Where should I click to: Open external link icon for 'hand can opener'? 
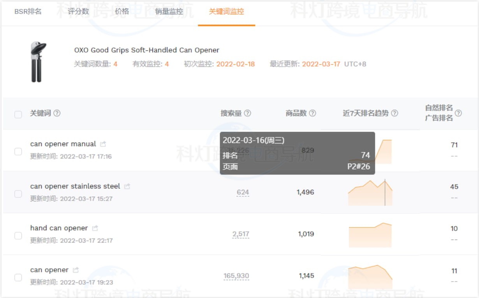pos(95,228)
